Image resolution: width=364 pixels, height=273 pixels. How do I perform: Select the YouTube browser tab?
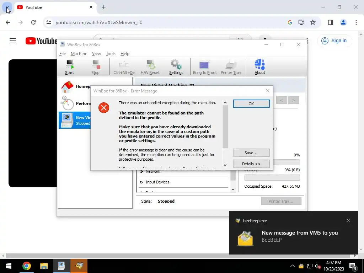click(55, 7)
